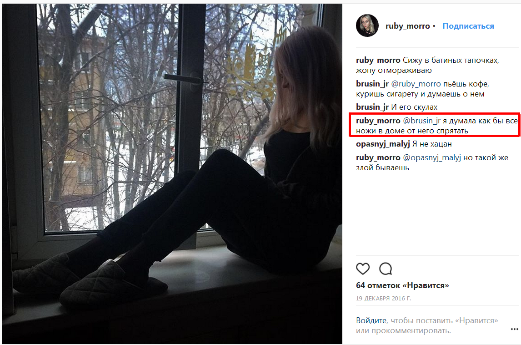This screenshot has height=345, width=521.
Task: Open ruby_morro username in the highlighted comment
Action: pos(378,121)
